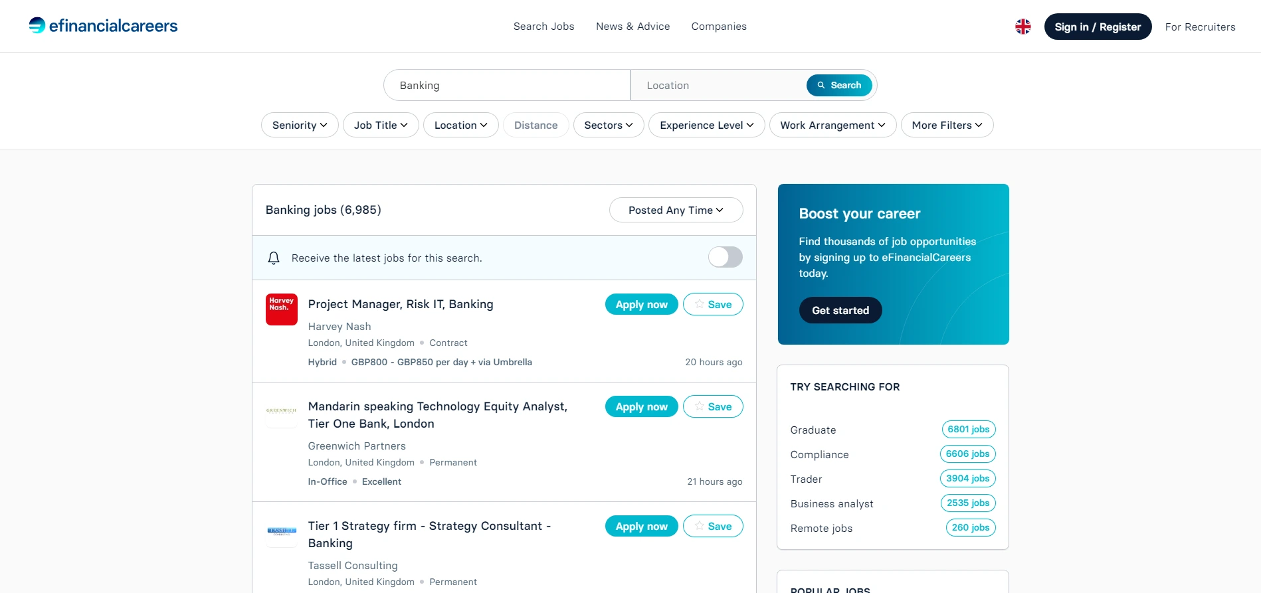This screenshot has width=1261, height=593.
Task: Open the Harvey Nash company logo
Action: tap(282, 309)
